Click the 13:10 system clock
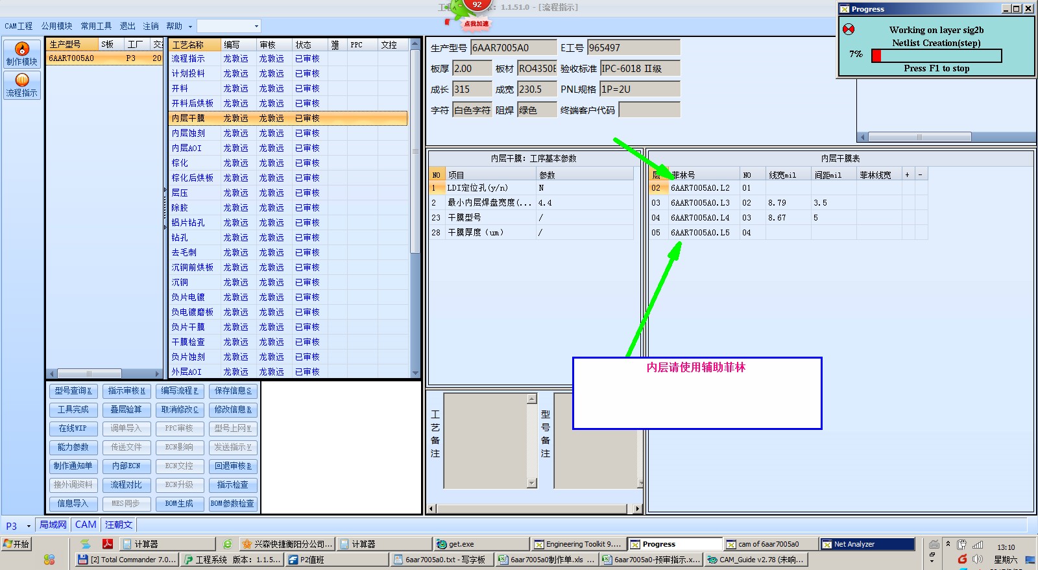Screen dimensions: 1038x570 point(1006,547)
